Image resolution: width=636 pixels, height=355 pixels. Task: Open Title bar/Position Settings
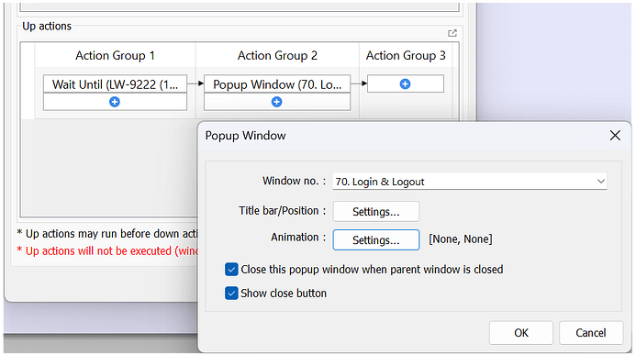click(376, 212)
